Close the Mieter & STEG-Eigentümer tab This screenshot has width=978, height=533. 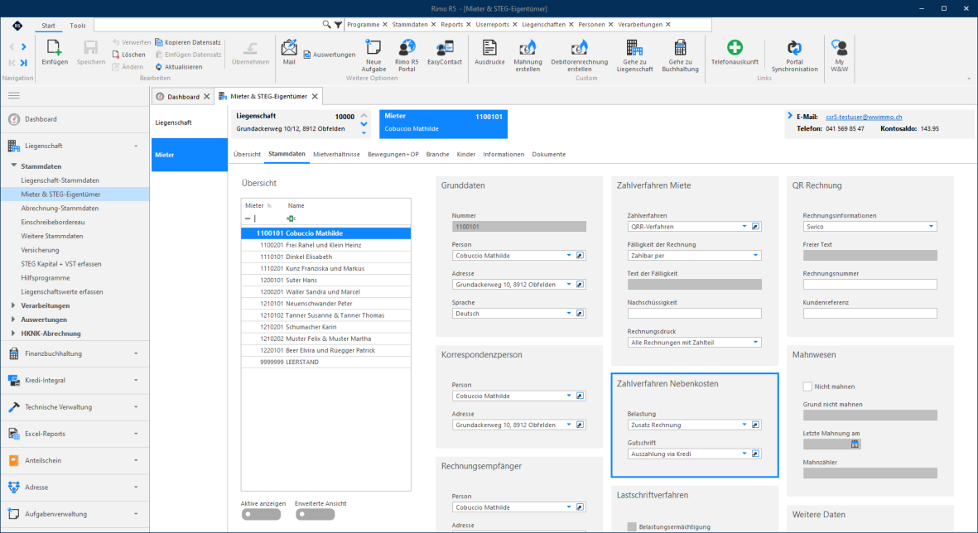click(315, 97)
